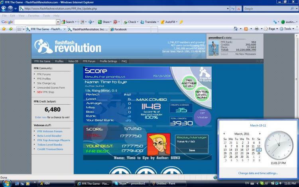Go to previous month in the calendar popup
The width and height of the screenshot is (299, 187).
tap(224, 133)
